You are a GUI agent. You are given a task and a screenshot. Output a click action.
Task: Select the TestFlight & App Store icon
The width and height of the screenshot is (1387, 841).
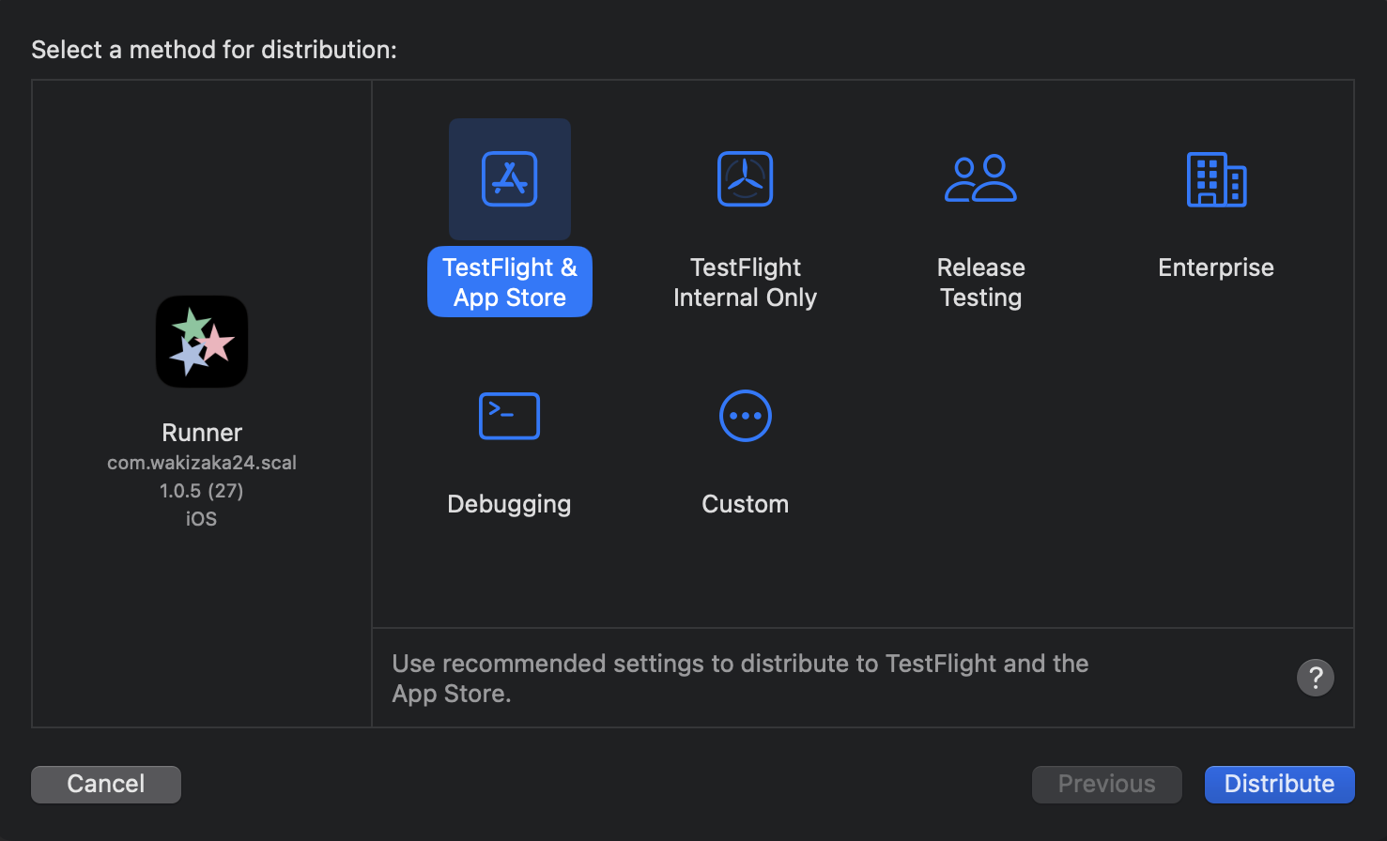509,178
